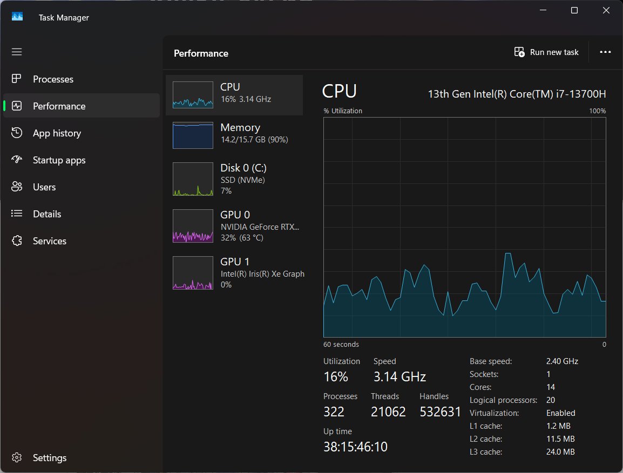Click the 13th Gen Intel Core i7-13700H title
This screenshot has height=473, width=623.
[517, 94]
